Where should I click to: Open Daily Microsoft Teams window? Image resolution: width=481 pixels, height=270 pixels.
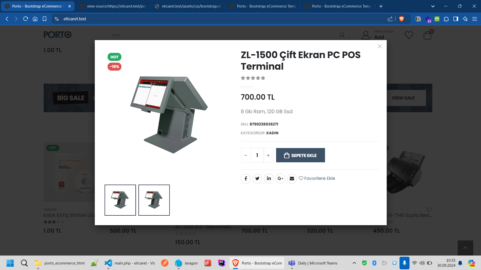(x=313, y=263)
